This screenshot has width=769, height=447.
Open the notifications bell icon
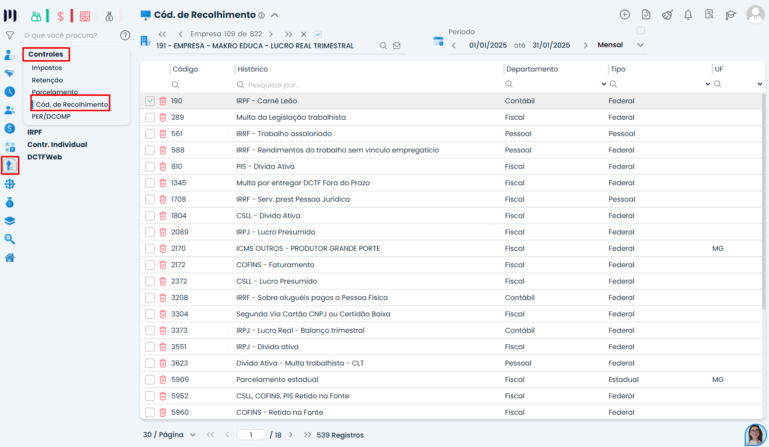point(688,15)
